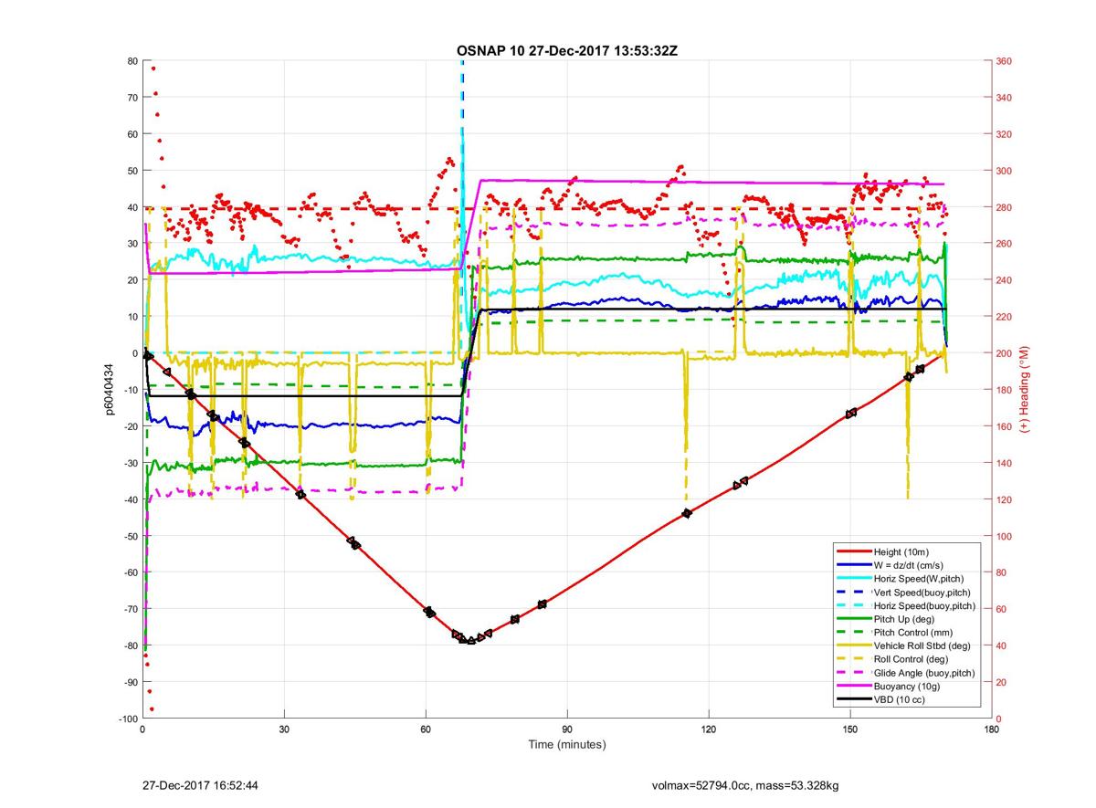Image resolution: width=1096 pixels, height=808 pixels.
Task: Select legend entry "W = dz/dt (cm/s)"
Action: tap(910, 565)
